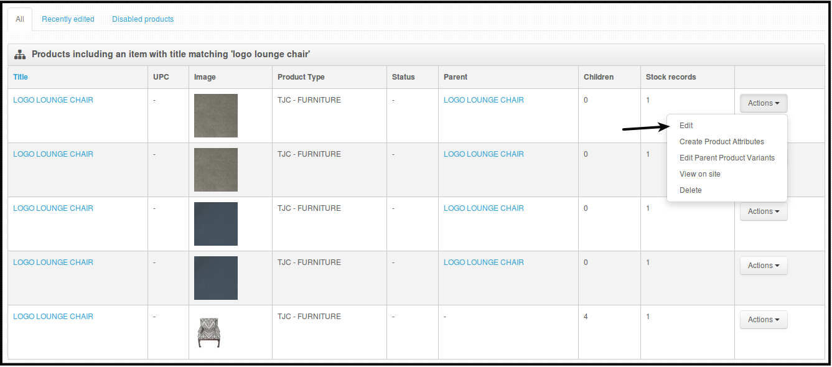The image size is (832, 367).
Task: Open title link in row with open Actions menu
Action: (x=54, y=100)
